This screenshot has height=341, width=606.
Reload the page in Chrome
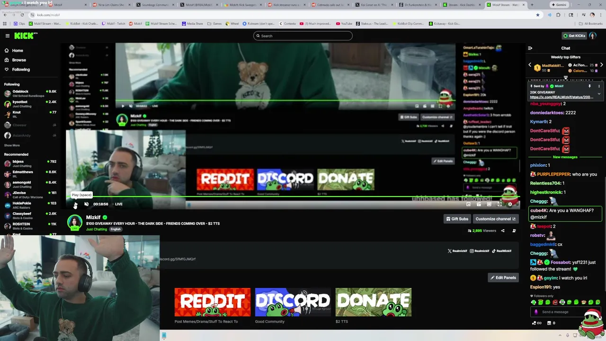point(23,15)
